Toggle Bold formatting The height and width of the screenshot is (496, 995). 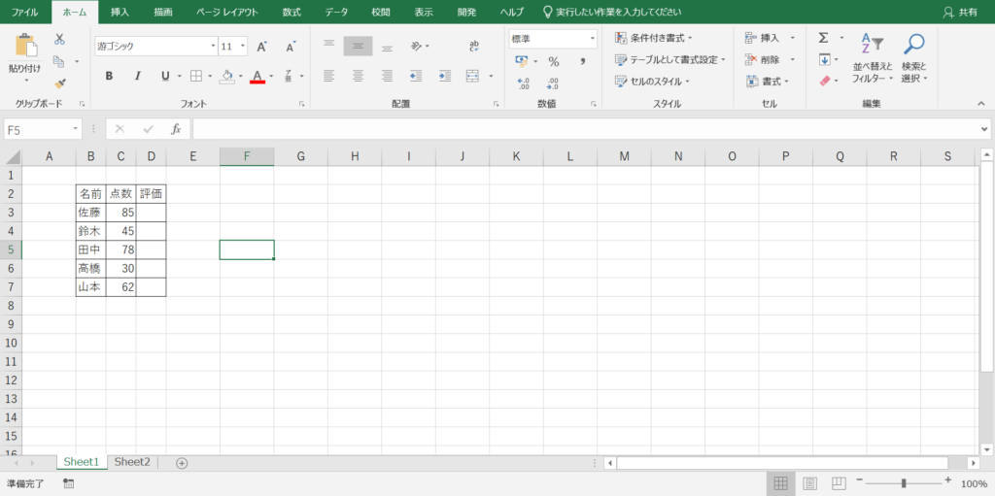coord(109,76)
